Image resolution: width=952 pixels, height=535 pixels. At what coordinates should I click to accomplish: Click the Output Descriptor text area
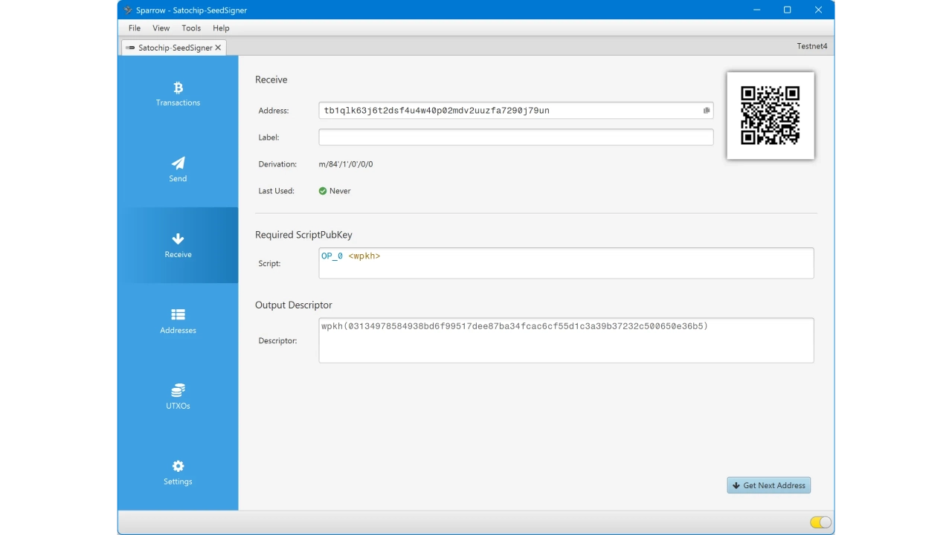(567, 340)
